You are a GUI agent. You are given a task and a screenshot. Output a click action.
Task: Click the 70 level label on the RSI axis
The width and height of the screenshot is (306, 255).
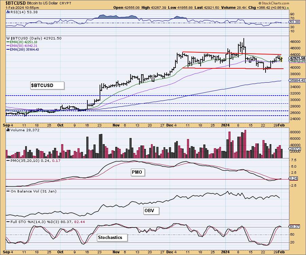[292, 18]
